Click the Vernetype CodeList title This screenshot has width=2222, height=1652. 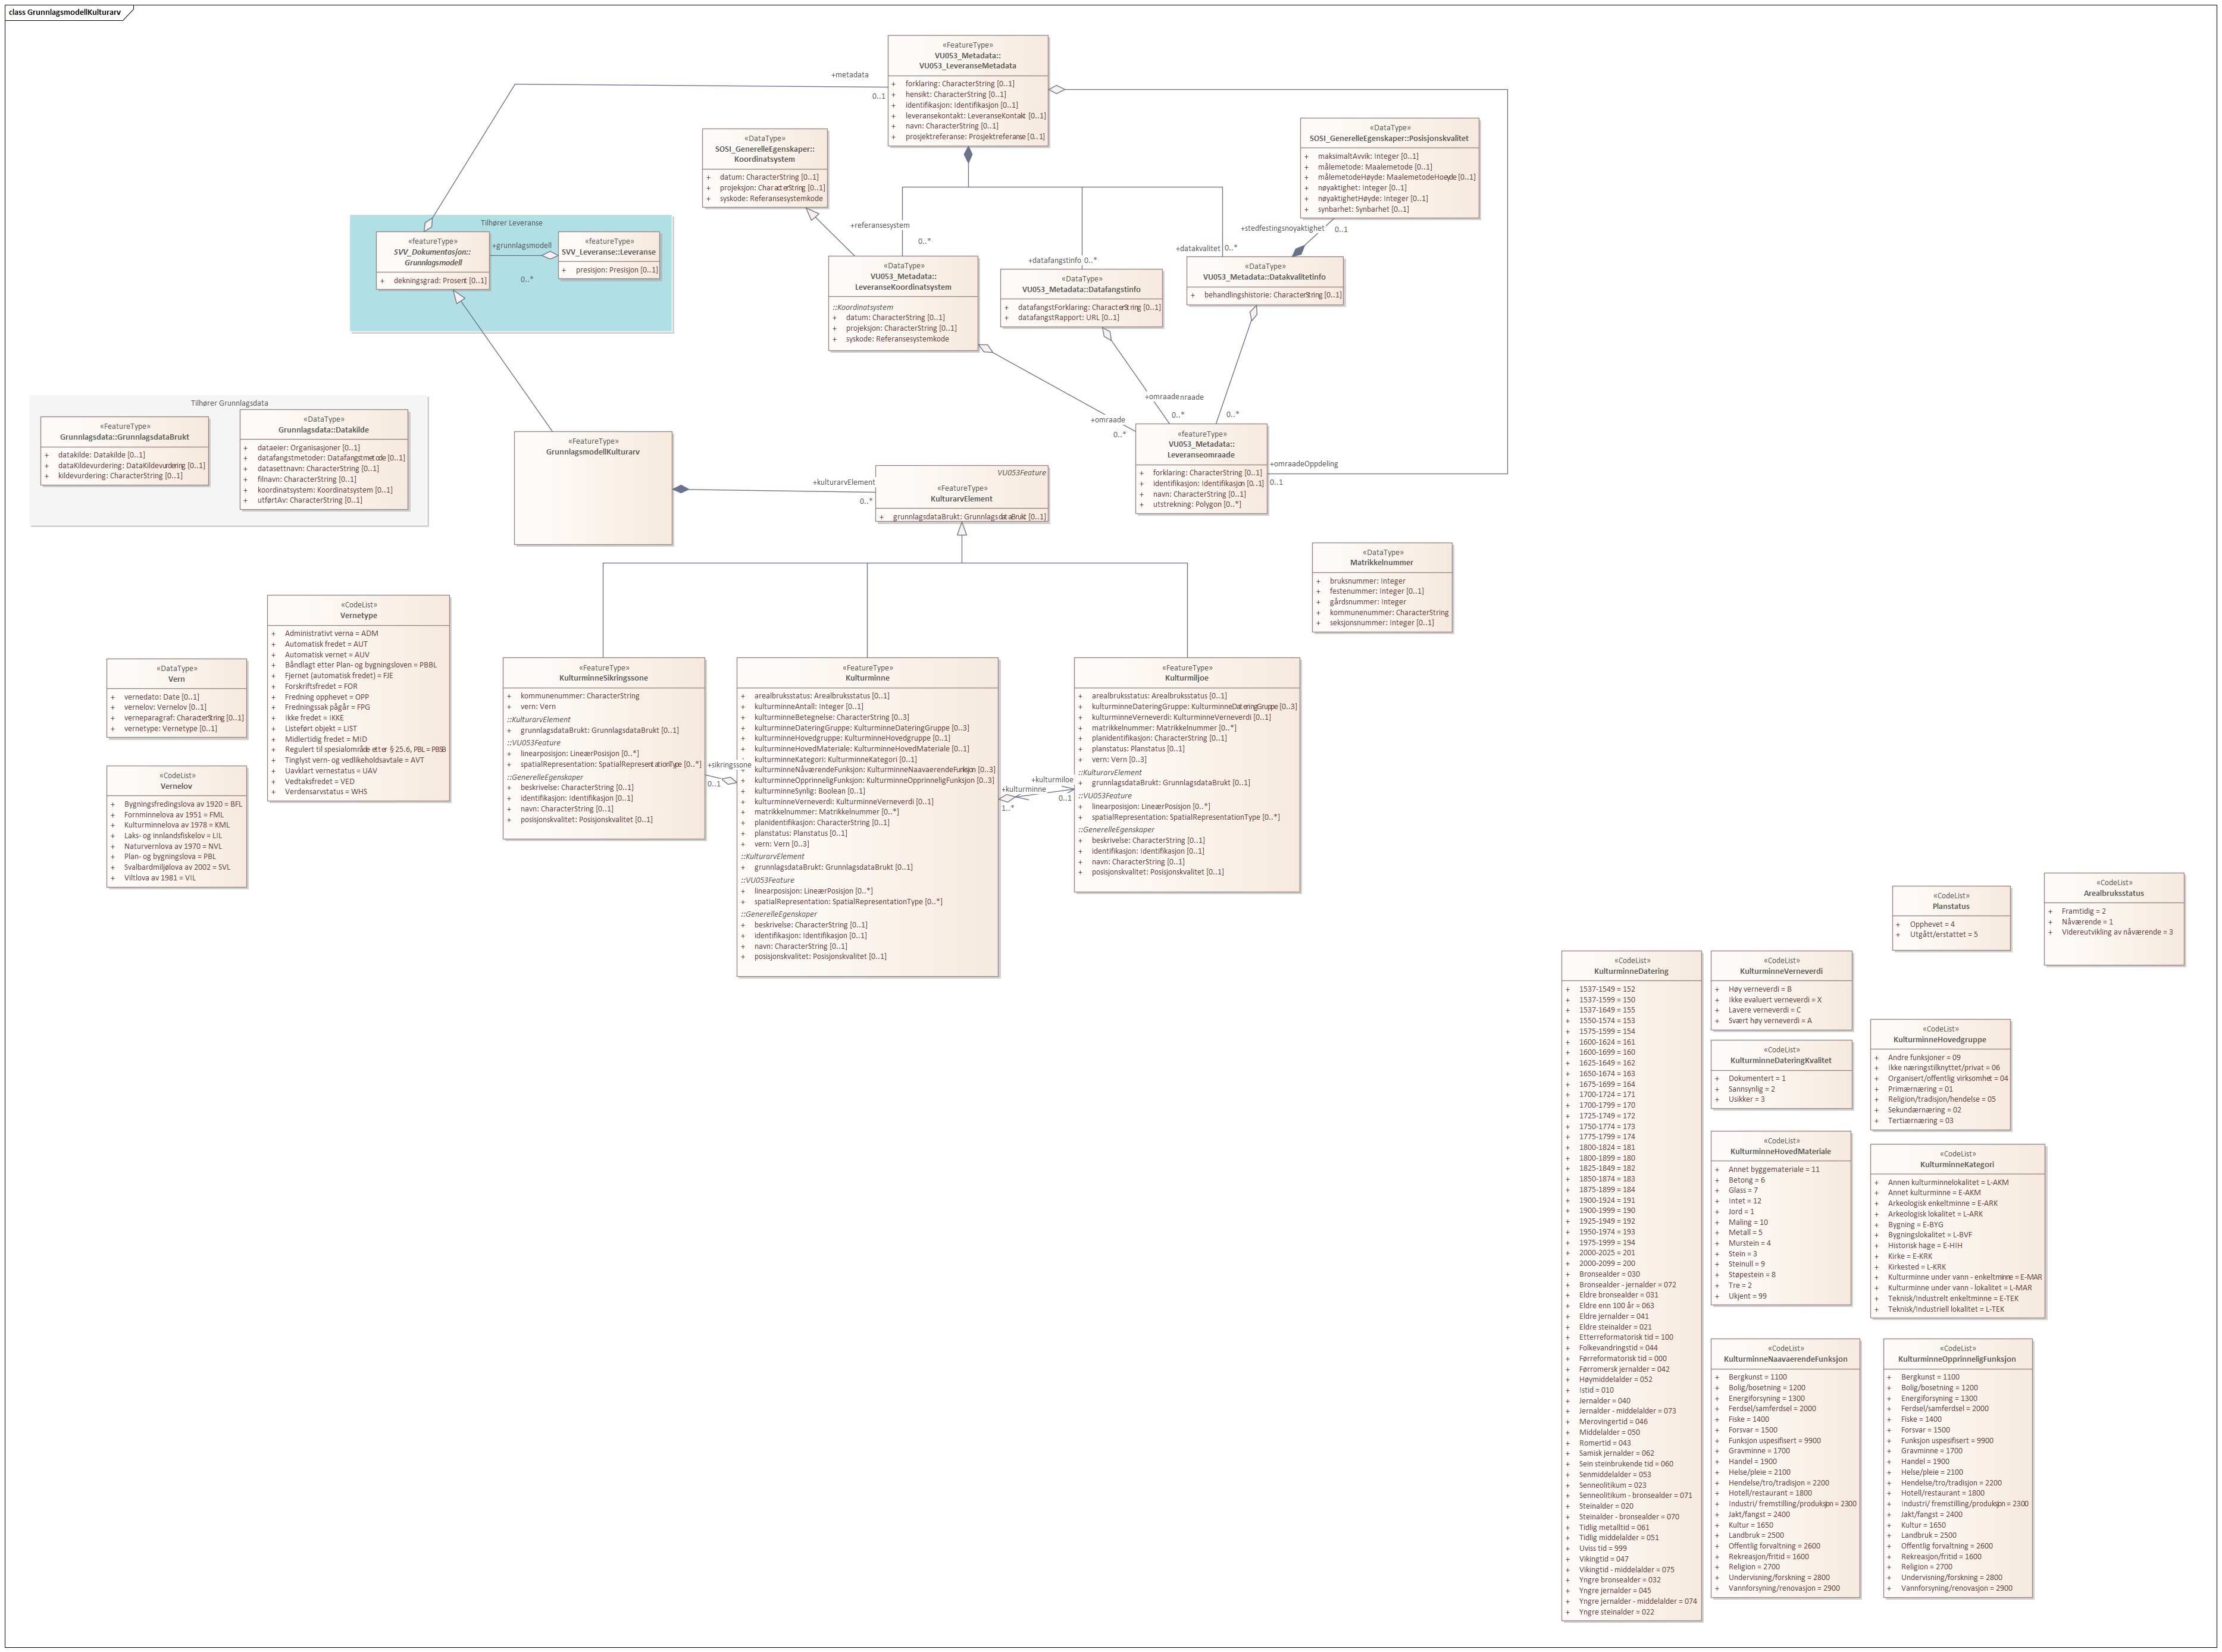tap(358, 616)
